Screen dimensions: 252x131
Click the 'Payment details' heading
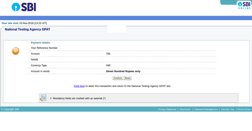click(x=40, y=43)
